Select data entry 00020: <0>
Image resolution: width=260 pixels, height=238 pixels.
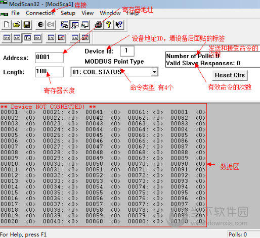pyautogui.click(x=18, y=221)
